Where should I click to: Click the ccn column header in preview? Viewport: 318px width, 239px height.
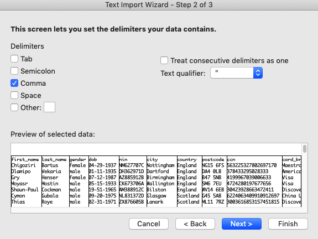pos(231,159)
